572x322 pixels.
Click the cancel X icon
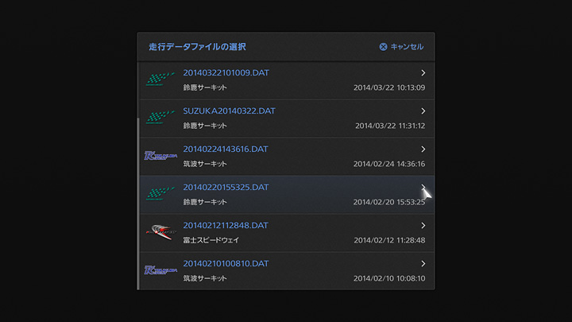(383, 47)
